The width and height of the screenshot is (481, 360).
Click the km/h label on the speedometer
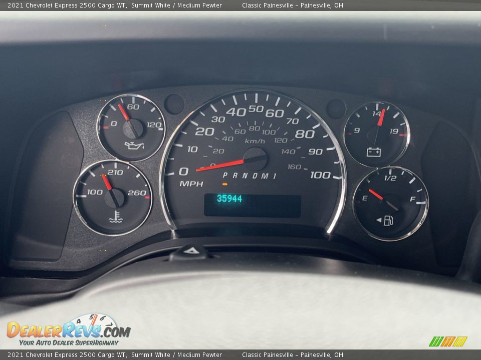click(255, 141)
